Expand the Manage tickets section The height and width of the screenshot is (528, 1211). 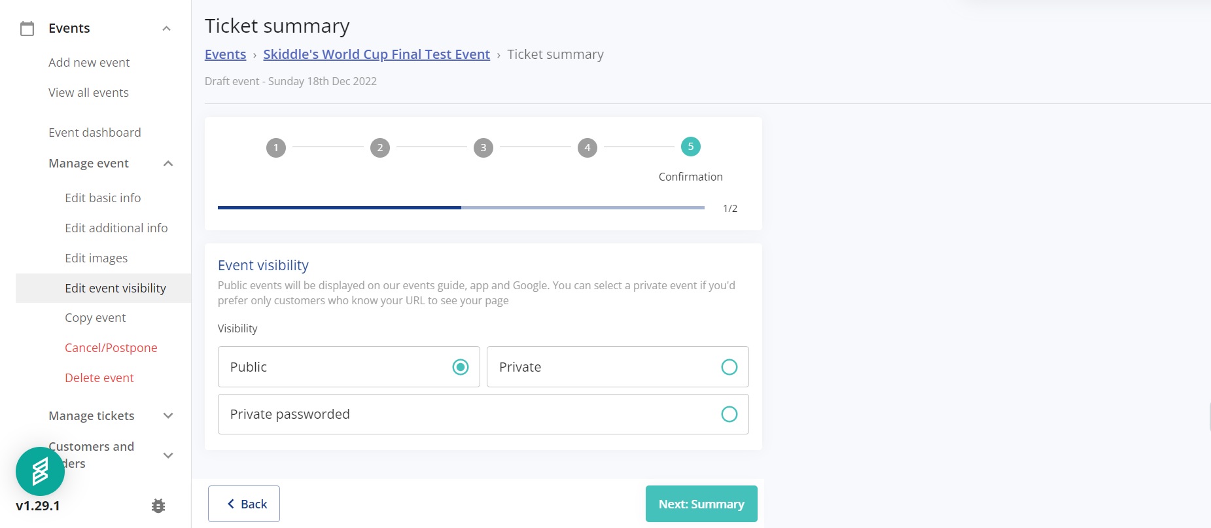(x=168, y=416)
